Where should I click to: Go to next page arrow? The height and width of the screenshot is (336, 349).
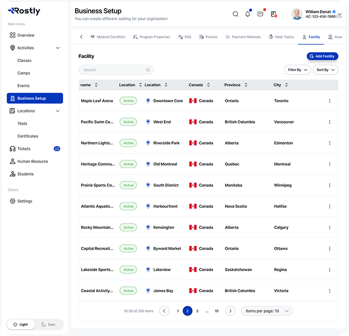click(230, 311)
